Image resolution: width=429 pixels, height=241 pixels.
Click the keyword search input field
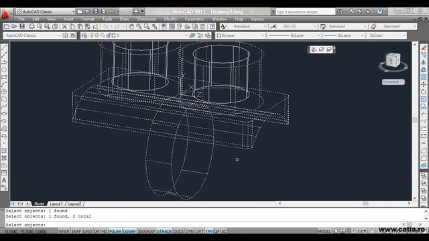306,12
